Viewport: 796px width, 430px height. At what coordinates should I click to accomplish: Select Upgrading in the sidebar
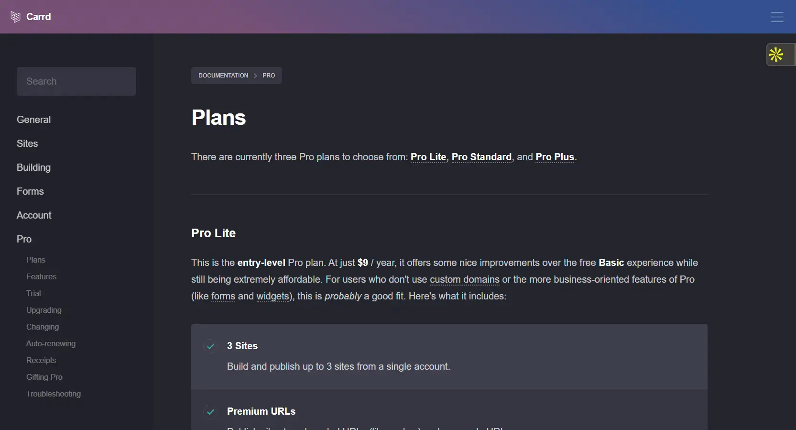pos(44,310)
